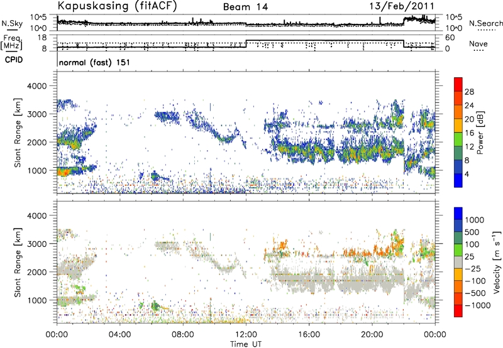Click the 'N.Sky' legend label
The image size is (503, 348).
[x=12, y=23]
